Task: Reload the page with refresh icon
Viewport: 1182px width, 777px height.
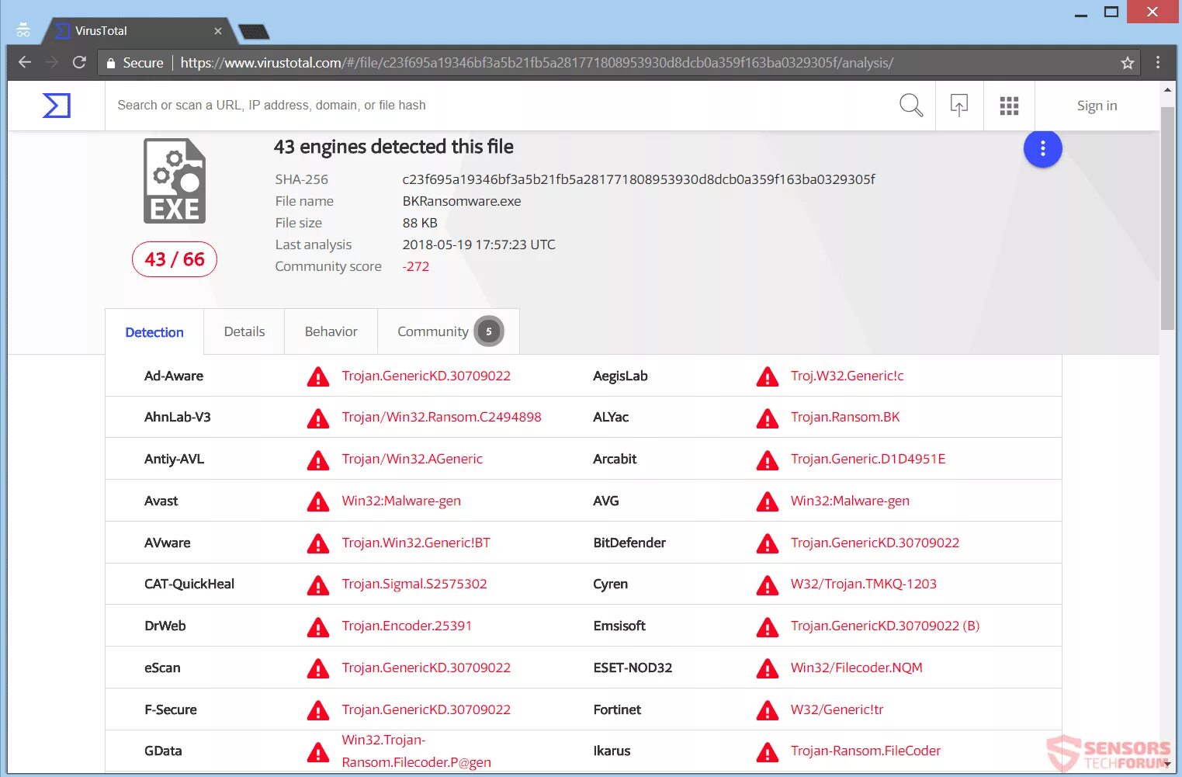Action: coord(79,62)
